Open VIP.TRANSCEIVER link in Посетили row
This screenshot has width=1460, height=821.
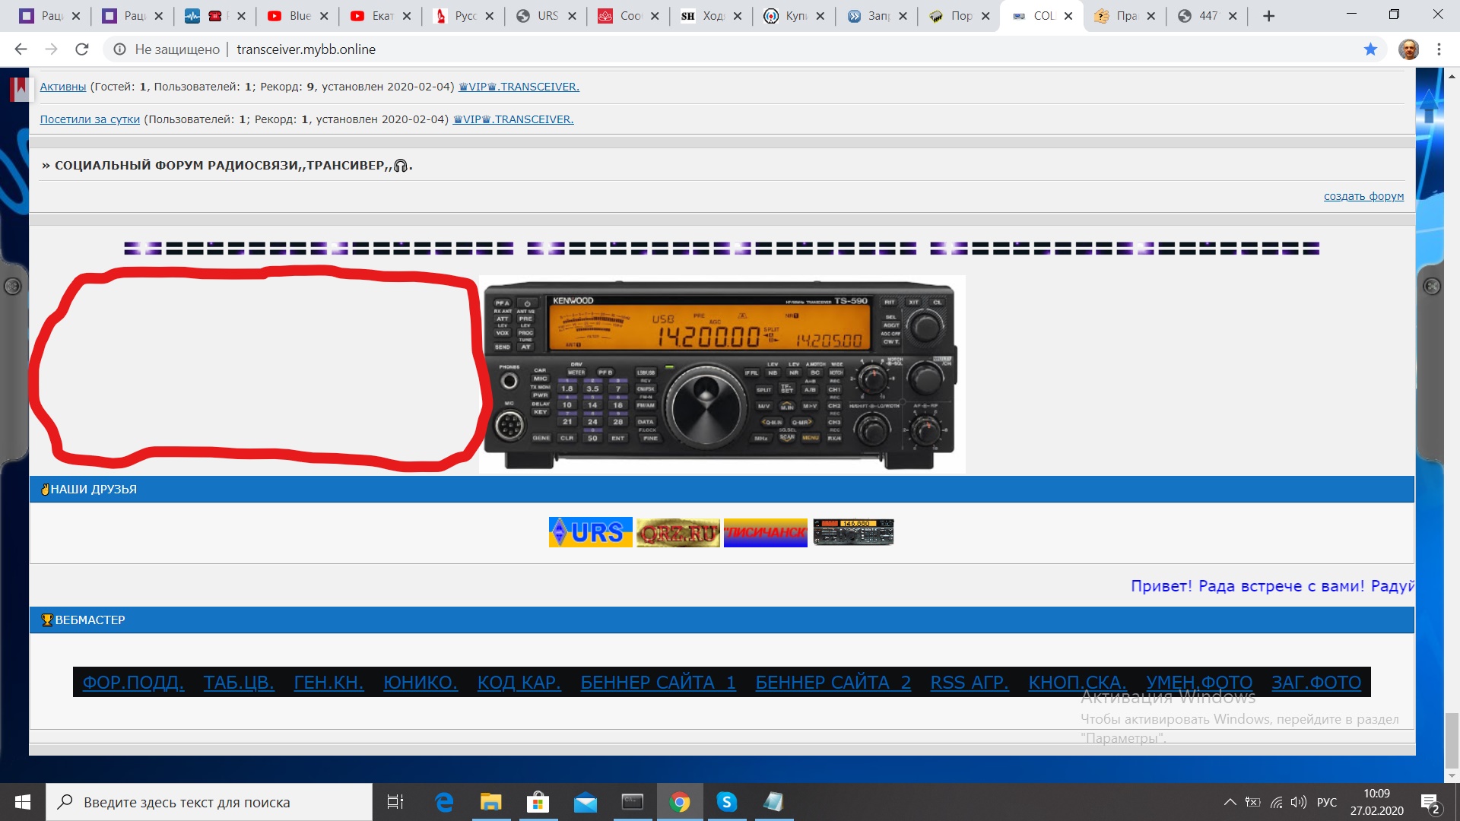coord(513,119)
